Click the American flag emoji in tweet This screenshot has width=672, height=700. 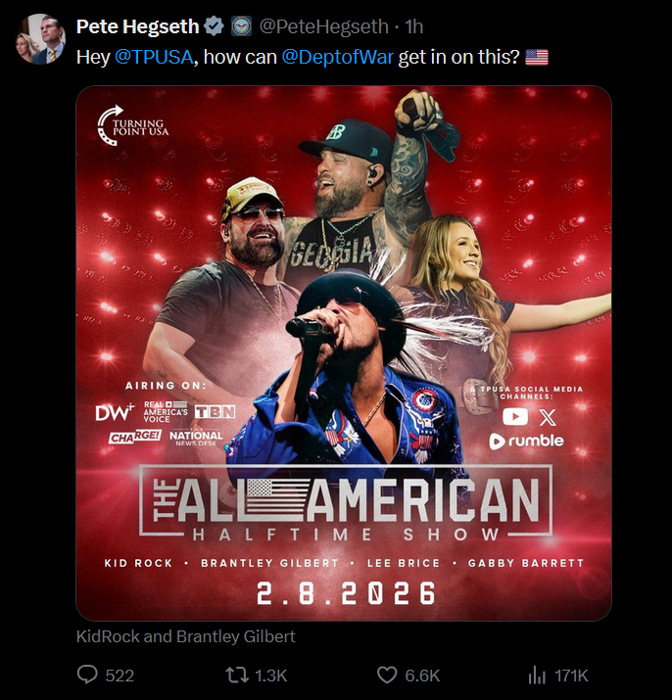pos(536,57)
